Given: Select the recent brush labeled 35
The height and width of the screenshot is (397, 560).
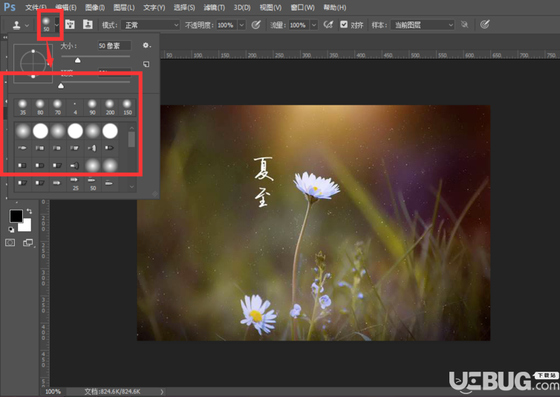Looking at the screenshot, I should coord(22,107).
